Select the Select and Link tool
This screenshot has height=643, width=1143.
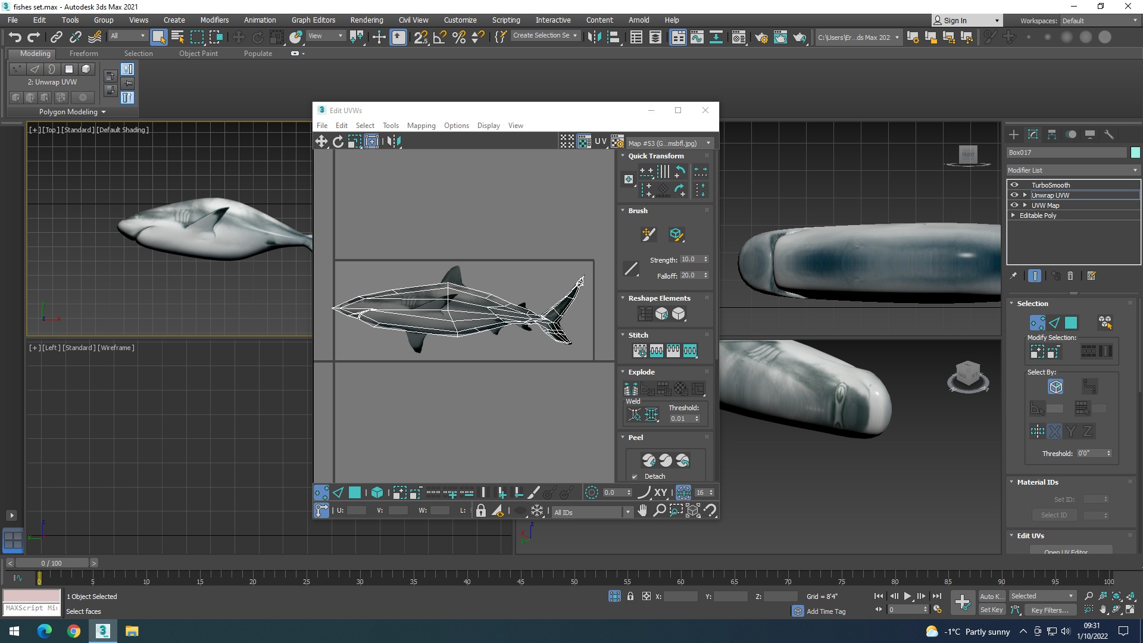coord(57,37)
